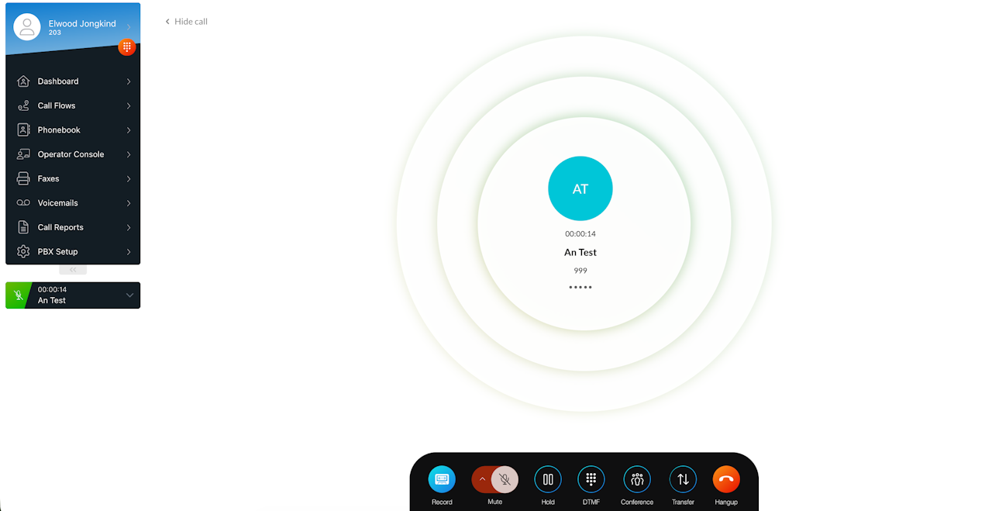This screenshot has width=992, height=511.
Task: Click the Call Reports document icon
Action: 23,227
